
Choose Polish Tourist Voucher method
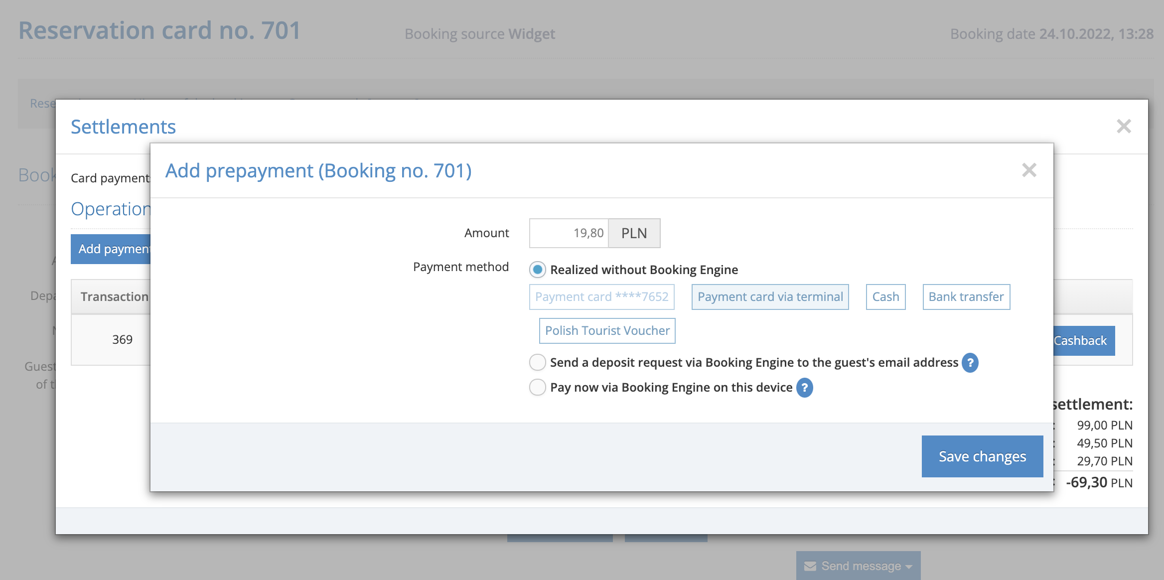[607, 331]
